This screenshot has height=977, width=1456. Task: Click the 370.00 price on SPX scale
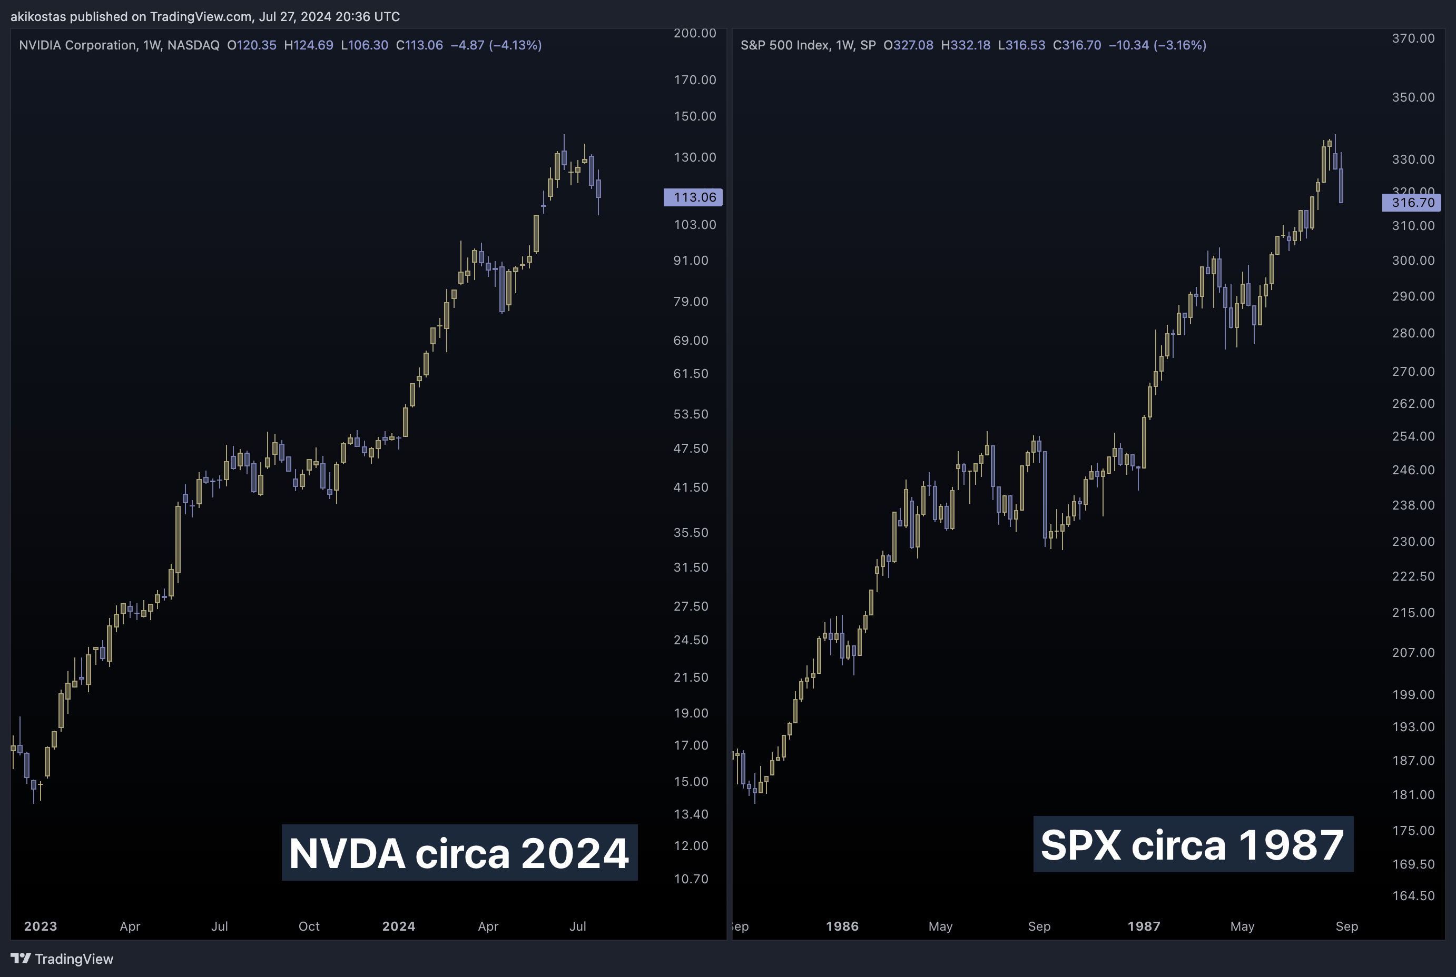[1413, 38]
